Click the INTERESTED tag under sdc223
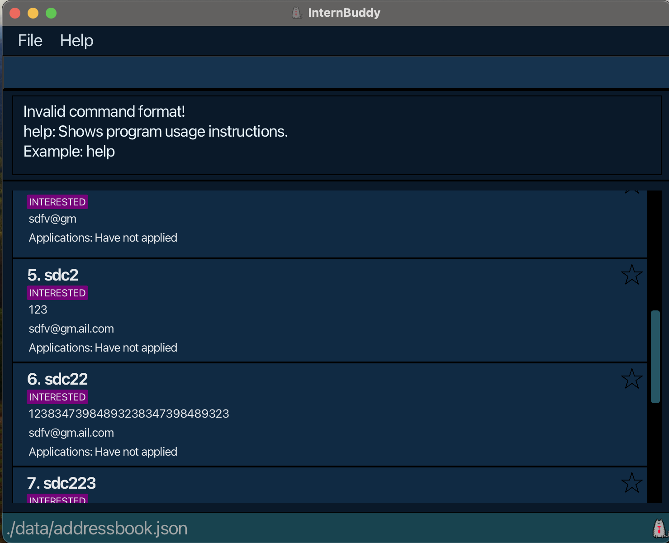The width and height of the screenshot is (669, 543). click(x=57, y=499)
